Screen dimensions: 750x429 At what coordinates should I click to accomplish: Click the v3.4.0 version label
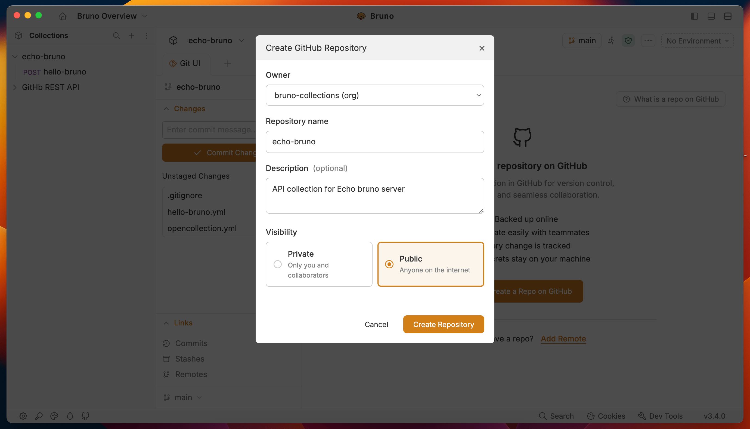714,416
